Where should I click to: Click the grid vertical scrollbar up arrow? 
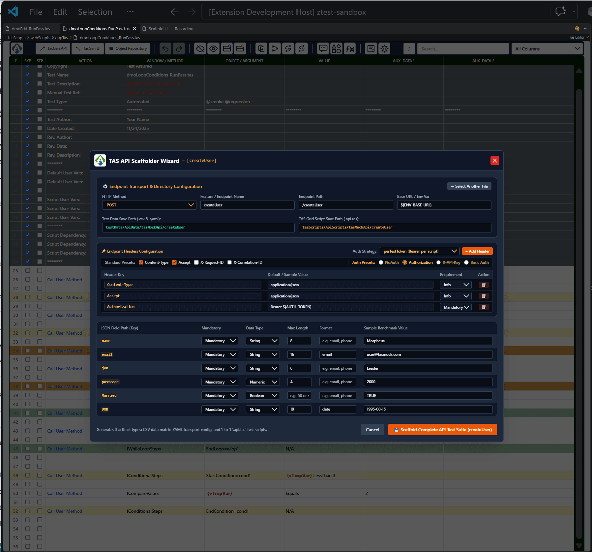579,70
